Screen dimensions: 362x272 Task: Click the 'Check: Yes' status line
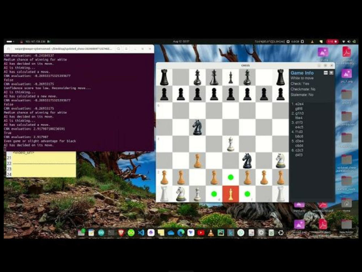(300, 84)
